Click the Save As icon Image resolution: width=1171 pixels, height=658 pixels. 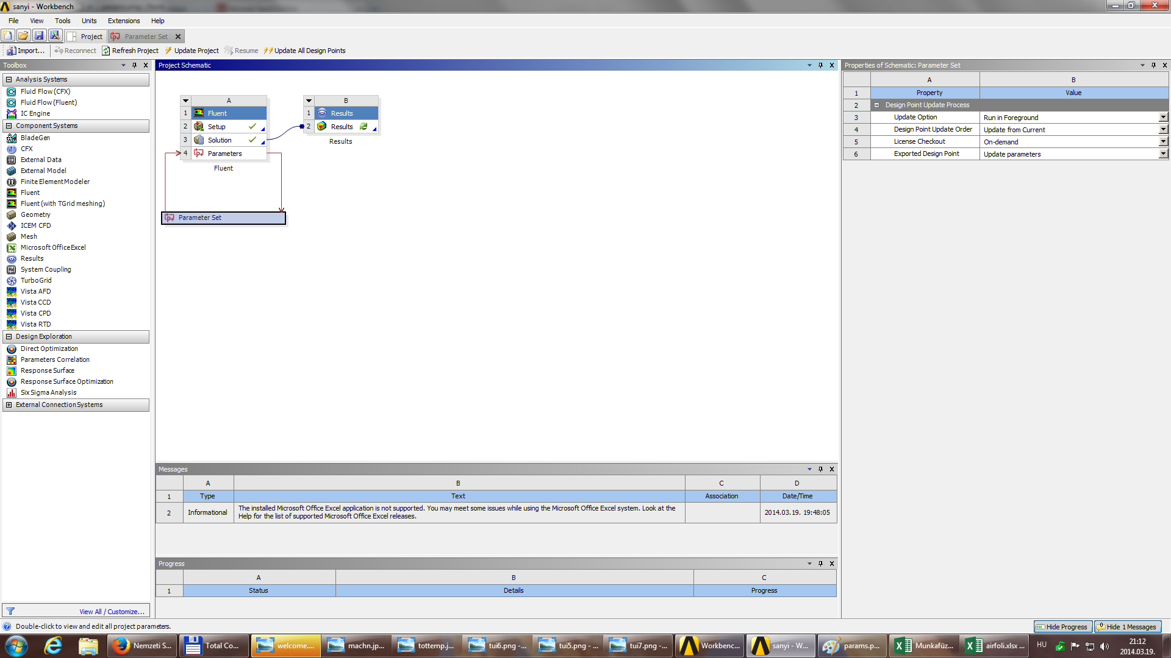[x=55, y=36]
